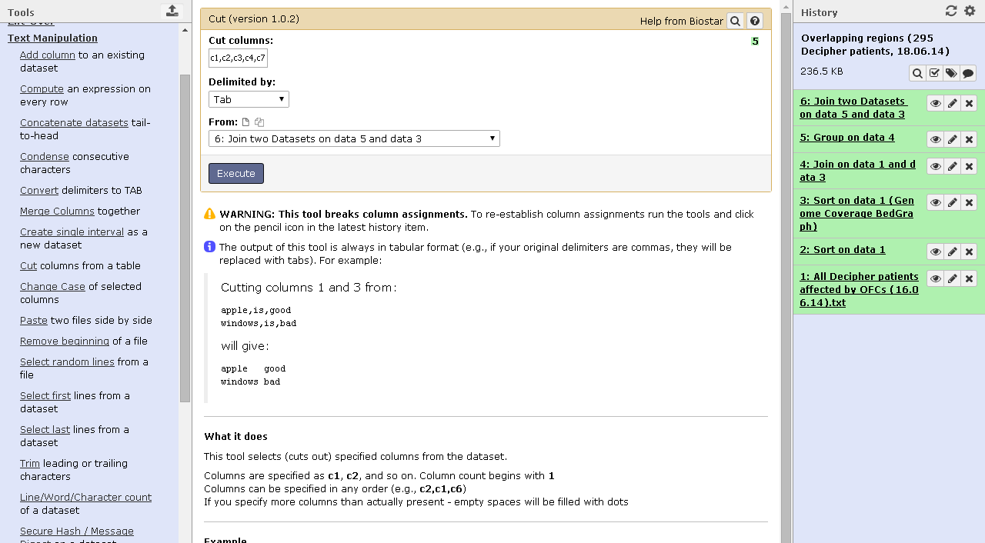Click the Biostar question mark help icon

pos(755,22)
